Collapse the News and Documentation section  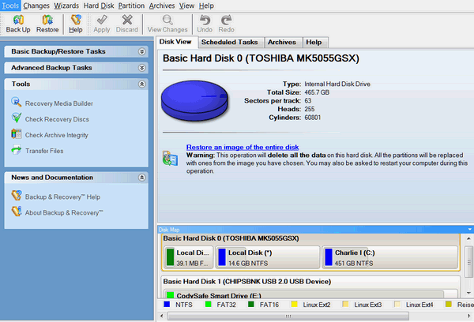141,178
